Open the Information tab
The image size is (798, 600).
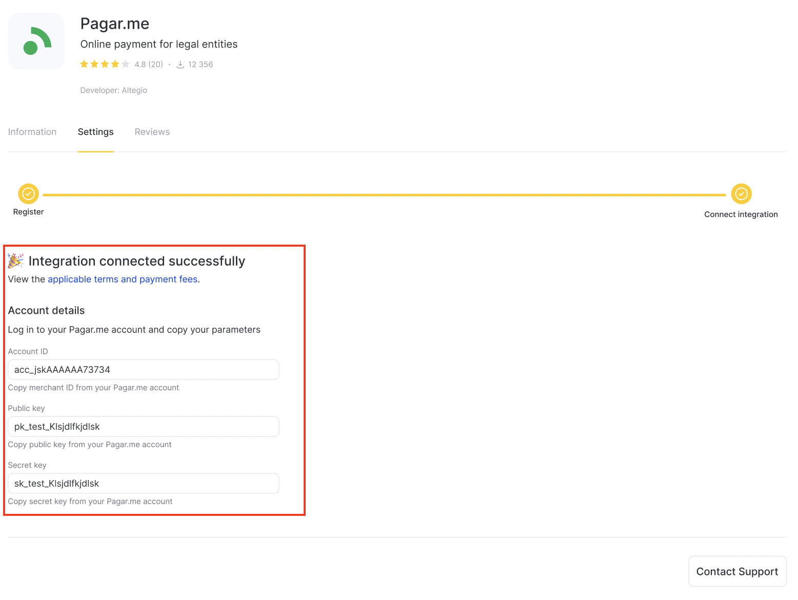coord(32,132)
